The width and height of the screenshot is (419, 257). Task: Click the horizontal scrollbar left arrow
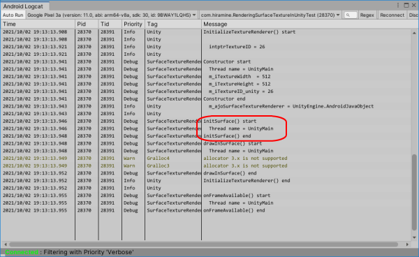point(6,244)
